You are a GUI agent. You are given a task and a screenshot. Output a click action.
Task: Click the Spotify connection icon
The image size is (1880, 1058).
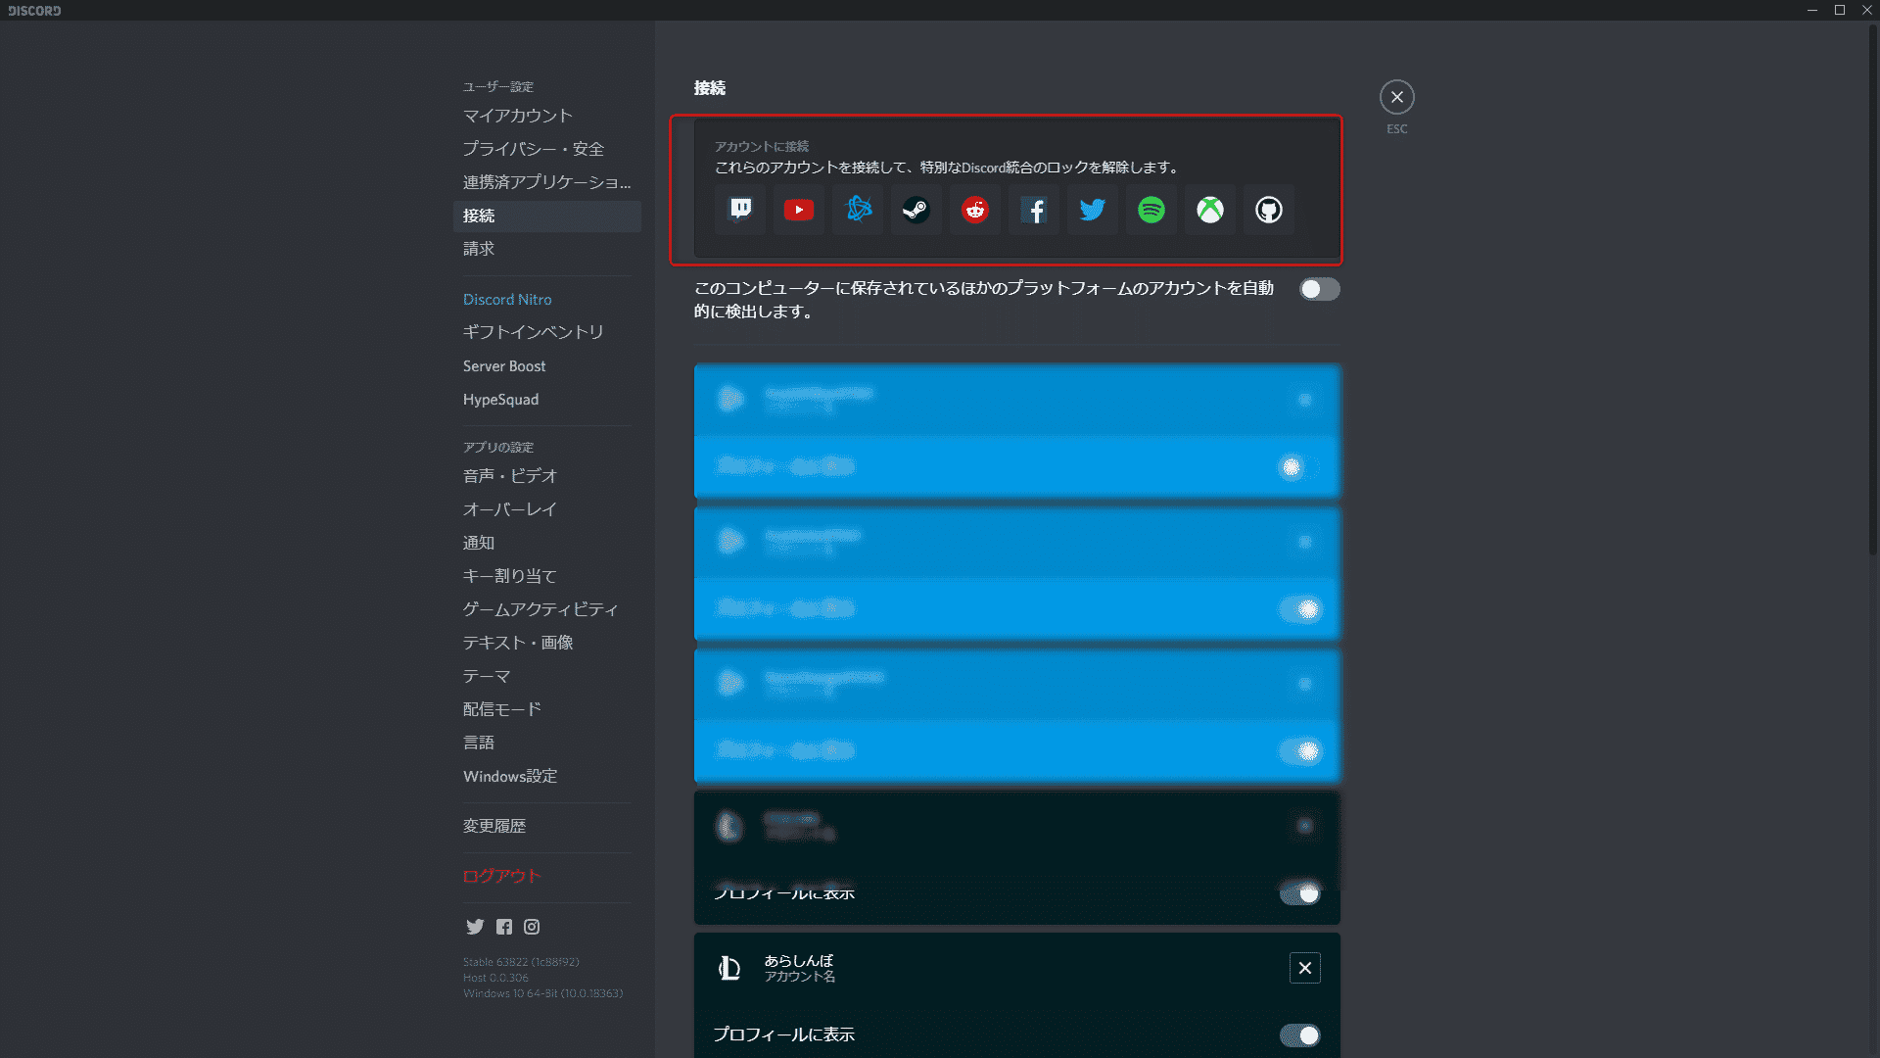[1150, 210]
